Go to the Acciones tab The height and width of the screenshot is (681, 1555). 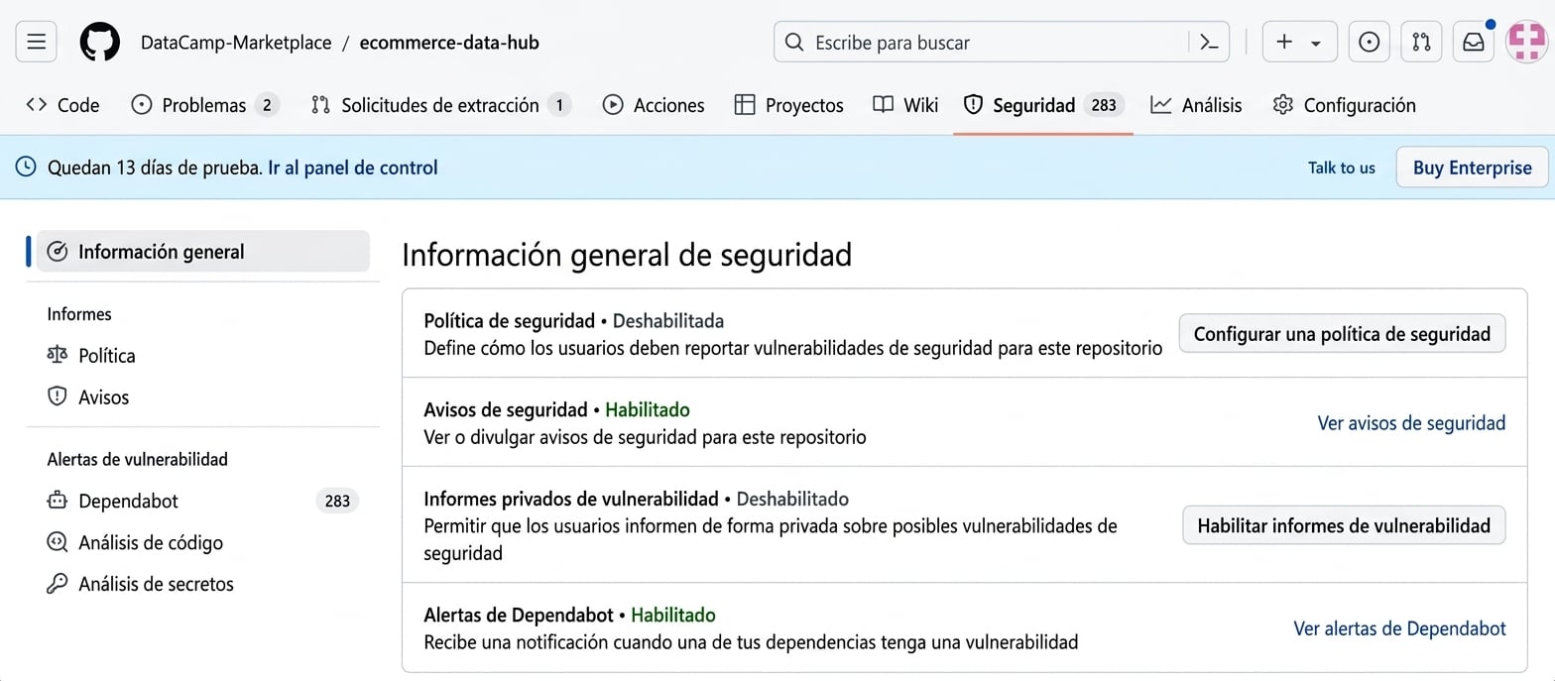click(654, 105)
